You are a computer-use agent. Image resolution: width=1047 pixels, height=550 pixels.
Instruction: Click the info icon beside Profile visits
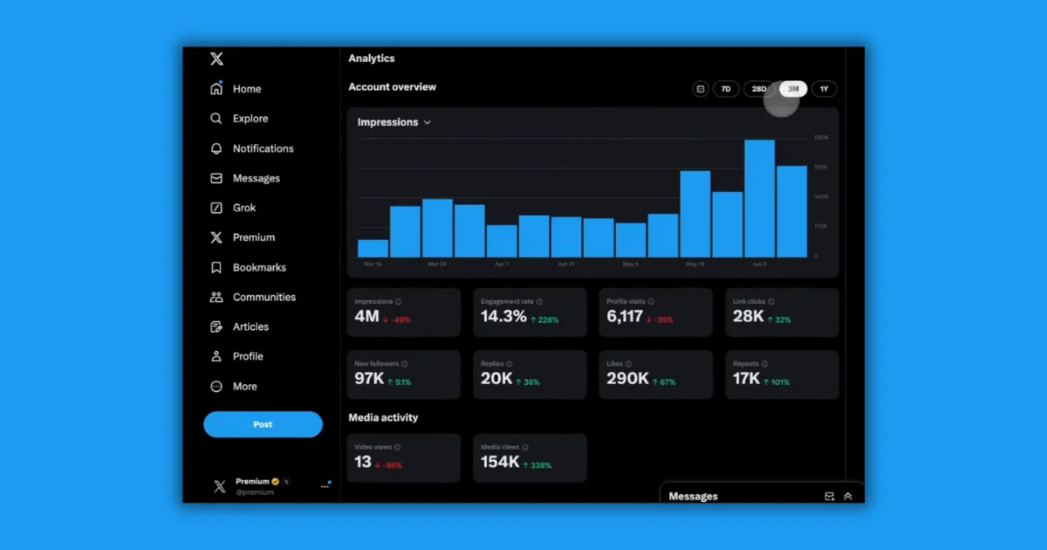click(651, 302)
